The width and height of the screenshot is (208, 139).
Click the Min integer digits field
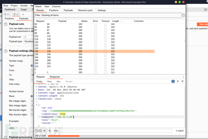click(32, 101)
